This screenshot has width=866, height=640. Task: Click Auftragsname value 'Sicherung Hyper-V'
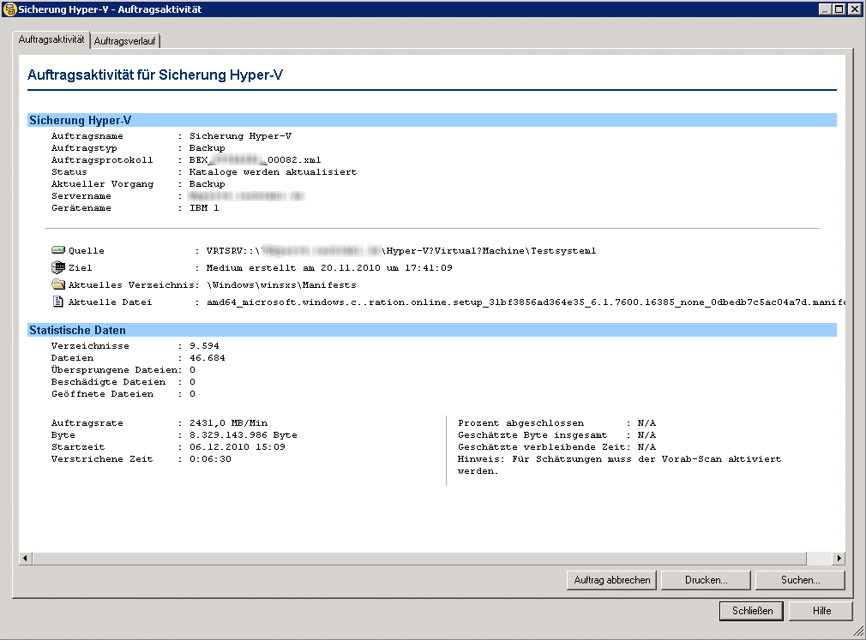click(x=240, y=136)
